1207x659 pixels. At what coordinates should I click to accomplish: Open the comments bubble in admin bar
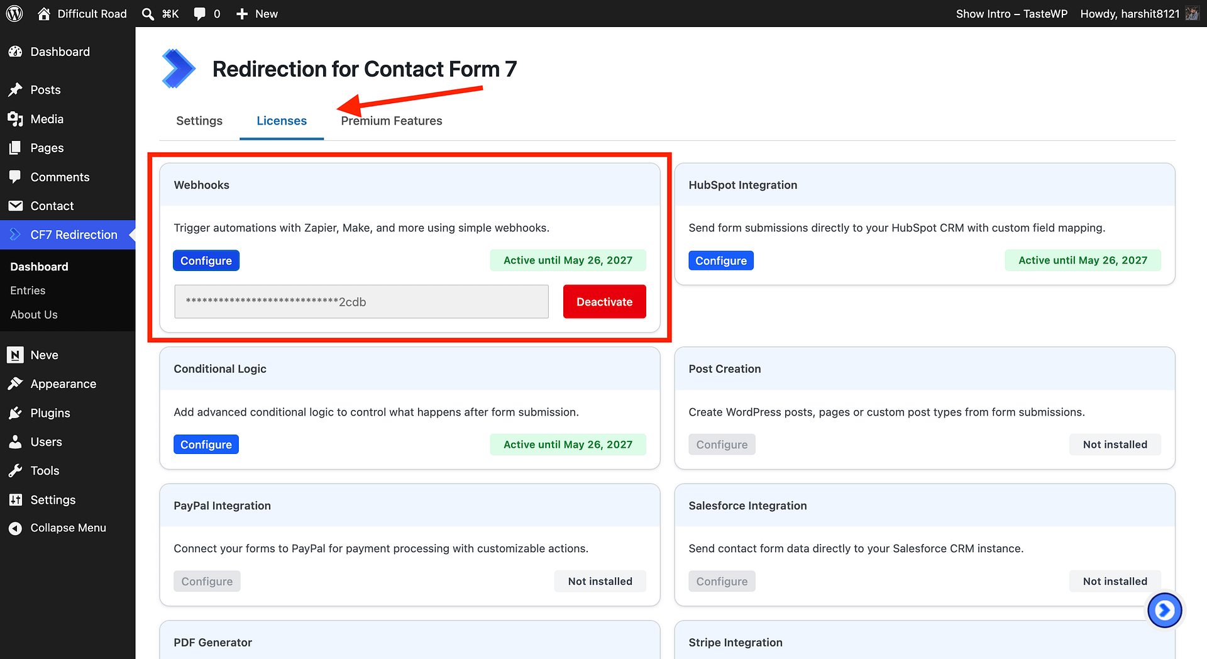(199, 14)
